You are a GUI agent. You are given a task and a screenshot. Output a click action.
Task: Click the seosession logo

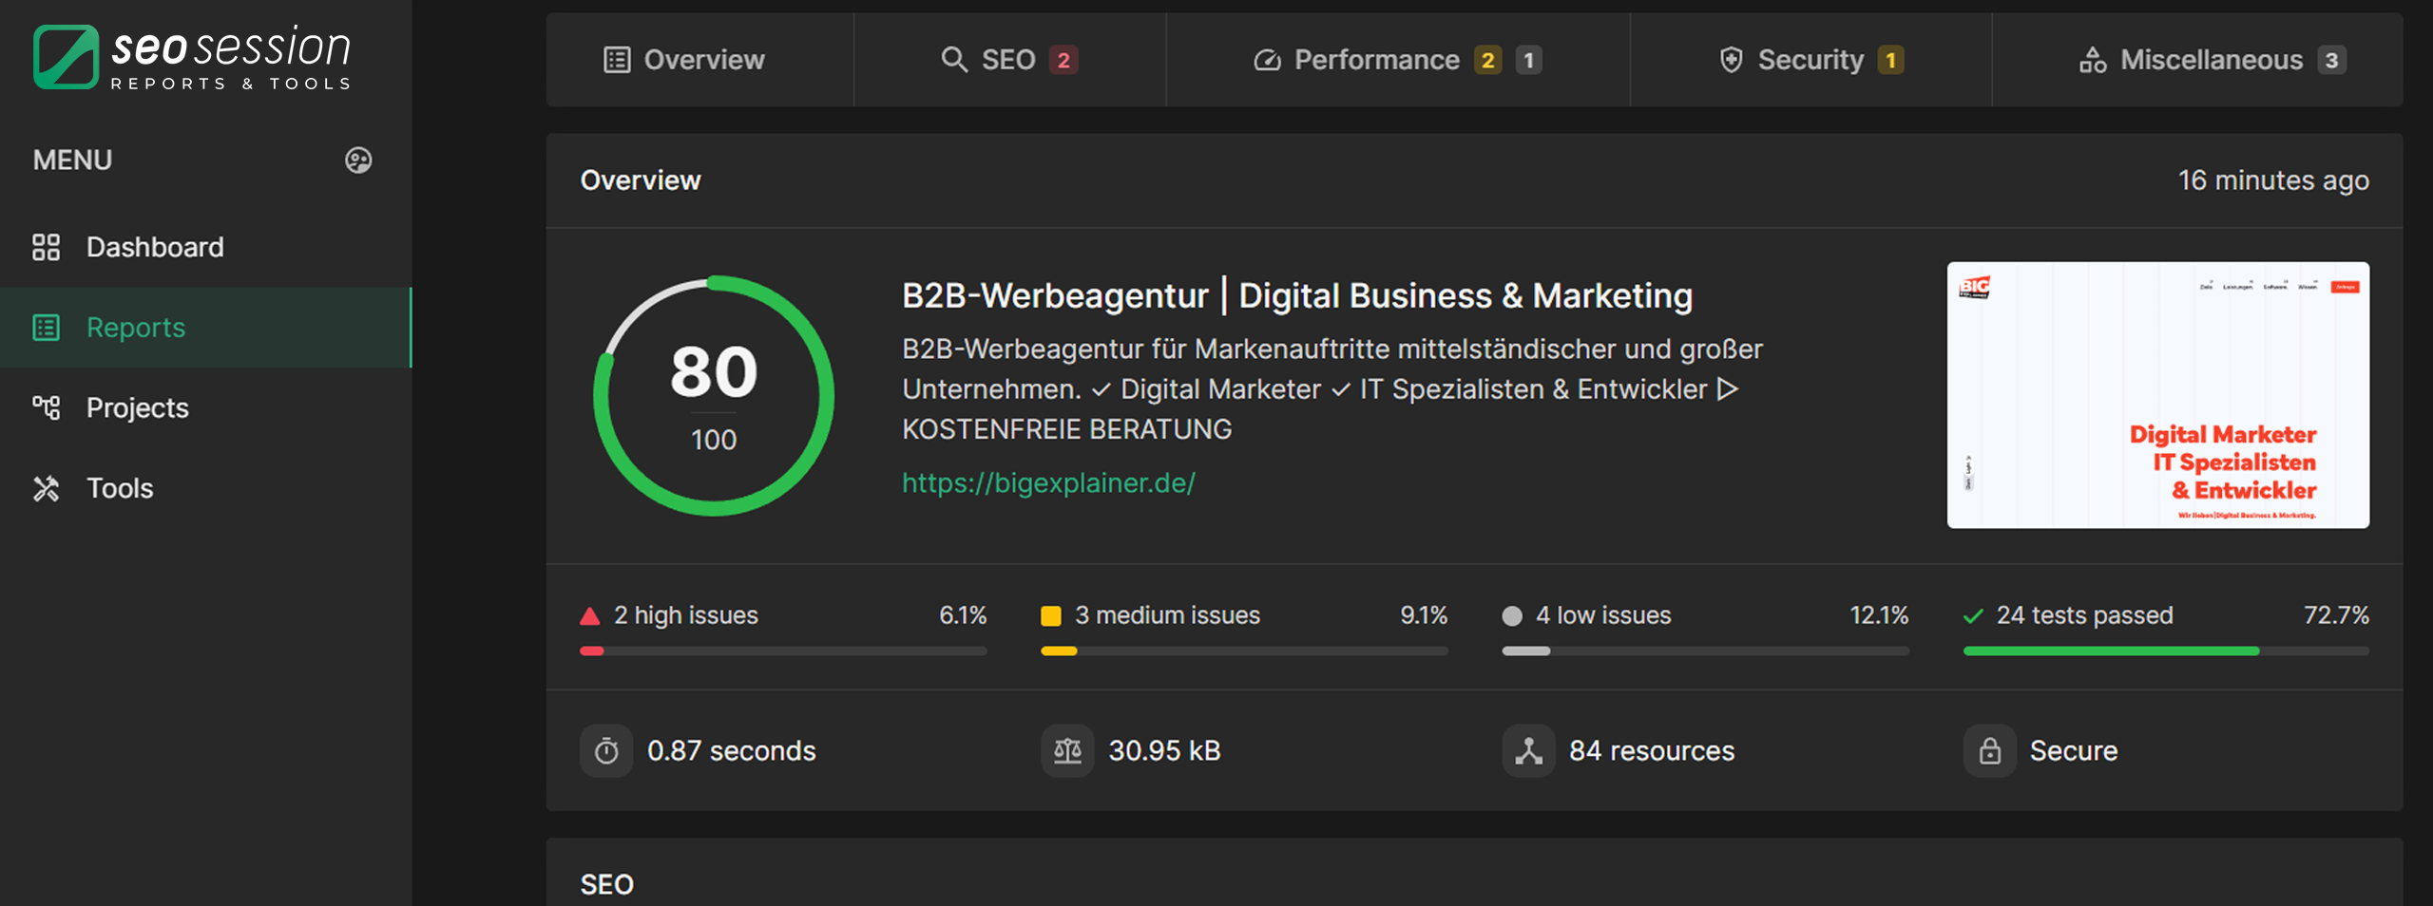click(x=192, y=54)
